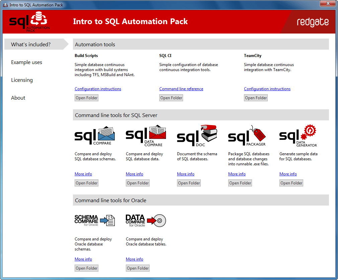
Task: Click the SQL Automation Pack header logo
Action: [29, 21]
